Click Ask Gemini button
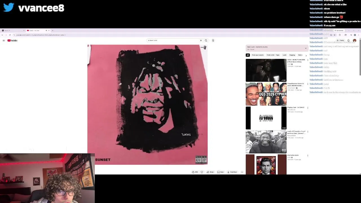361x203 pixels. (339, 30)
